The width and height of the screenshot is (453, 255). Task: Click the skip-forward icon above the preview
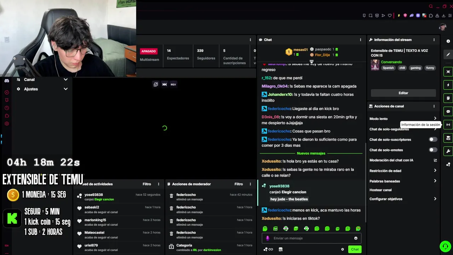(x=165, y=84)
